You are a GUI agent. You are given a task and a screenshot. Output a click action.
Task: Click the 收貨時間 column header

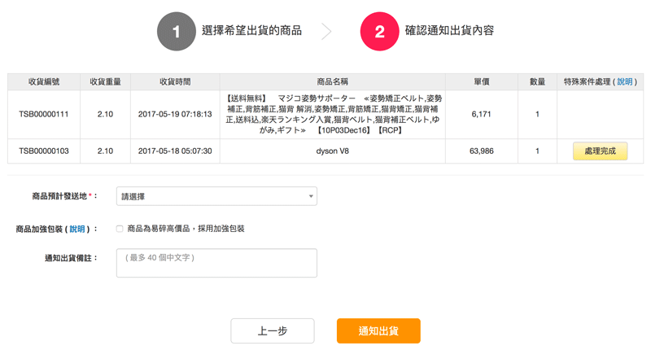click(175, 81)
